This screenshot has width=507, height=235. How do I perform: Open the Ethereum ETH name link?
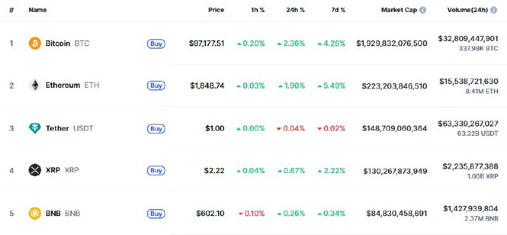[x=72, y=85]
